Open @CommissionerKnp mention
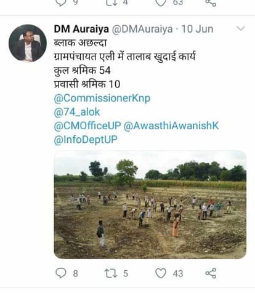255x293 pixels. 102,98
